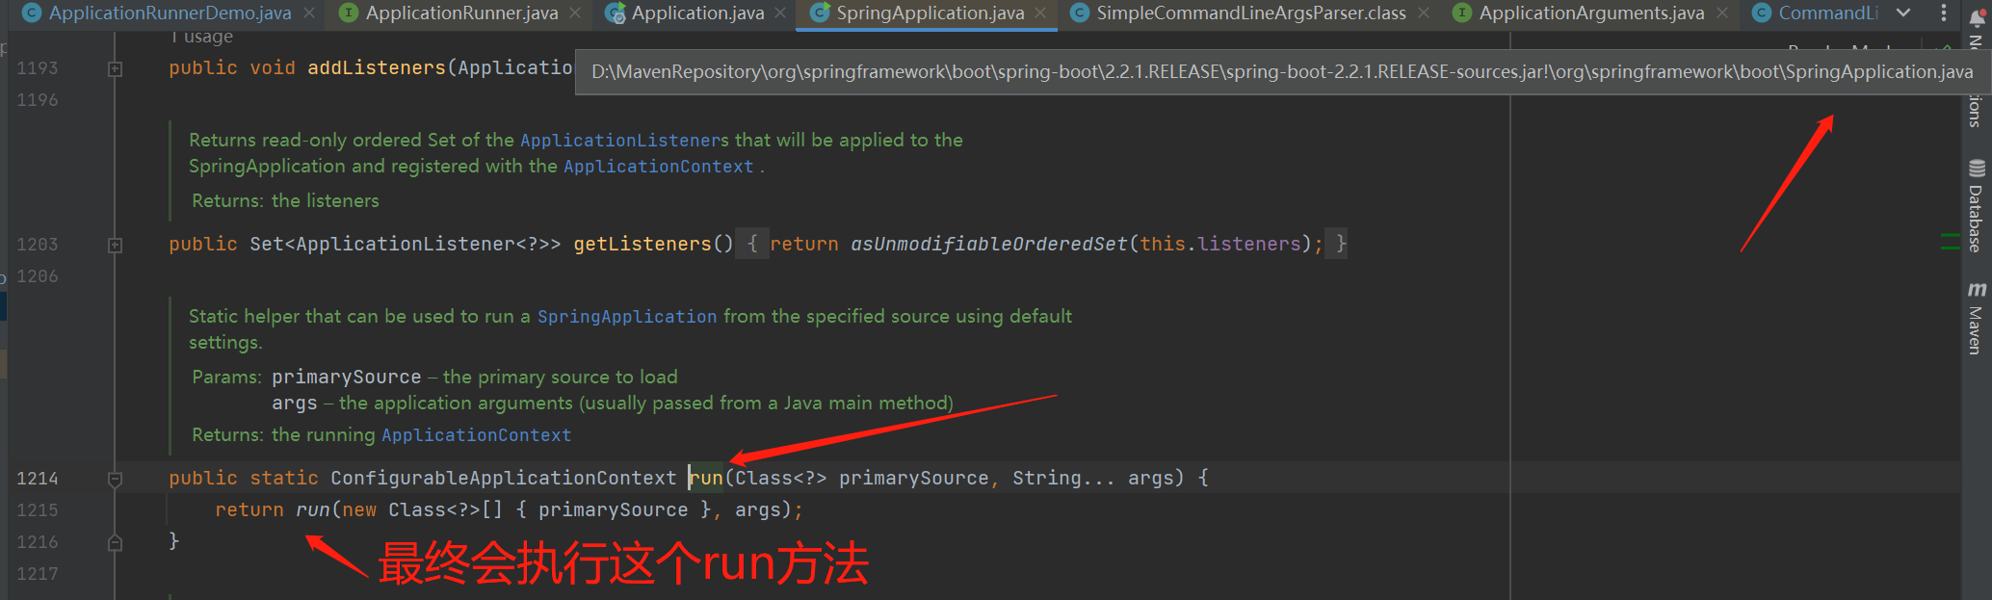Viewport: 1992px width, 600px height.
Task: Switch to ApplicationRunner.java tab
Action: (x=461, y=13)
